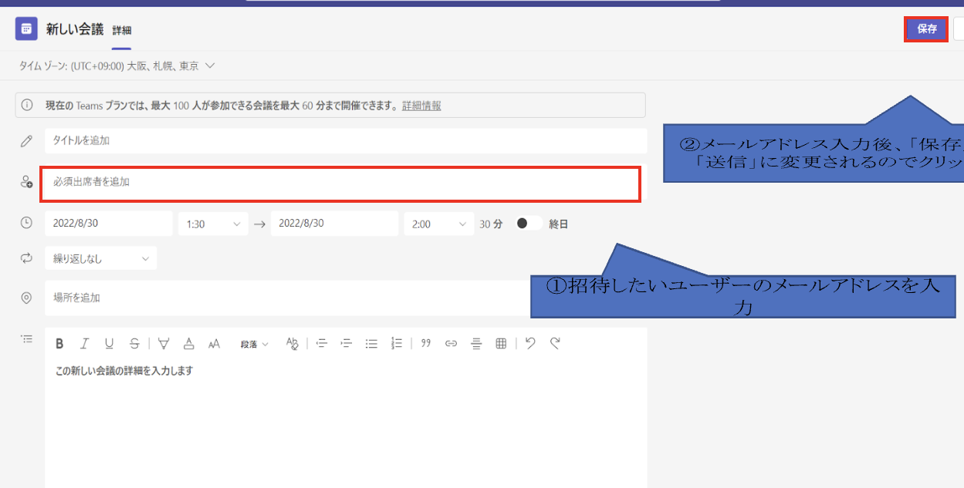This screenshot has width=964, height=488.
Task: Open the 段落 paragraph style dropdown
Action: [254, 344]
